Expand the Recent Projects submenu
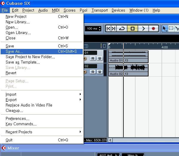Screen dimensions: 179x156 [x=42, y=132]
